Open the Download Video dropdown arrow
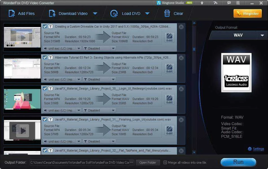 coord(95,14)
